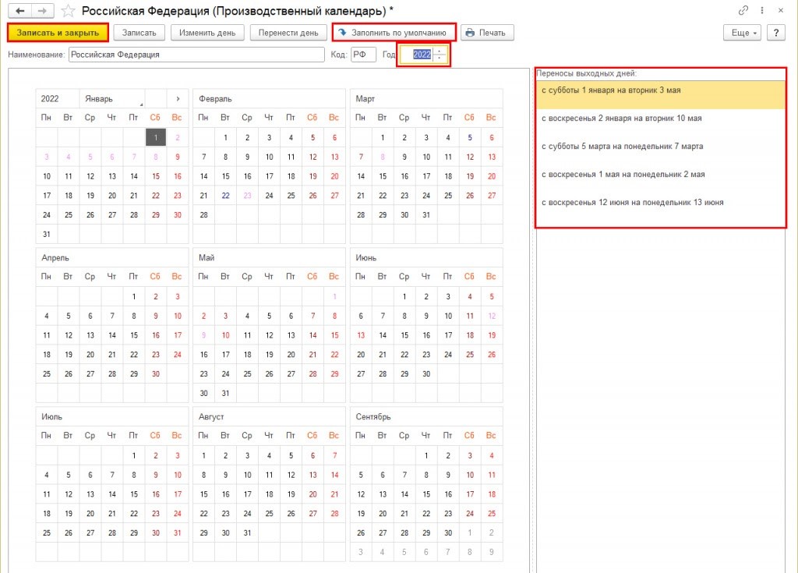798x573 pixels.
Task: Click the Наименование text field
Action: [x=196, y=55]
